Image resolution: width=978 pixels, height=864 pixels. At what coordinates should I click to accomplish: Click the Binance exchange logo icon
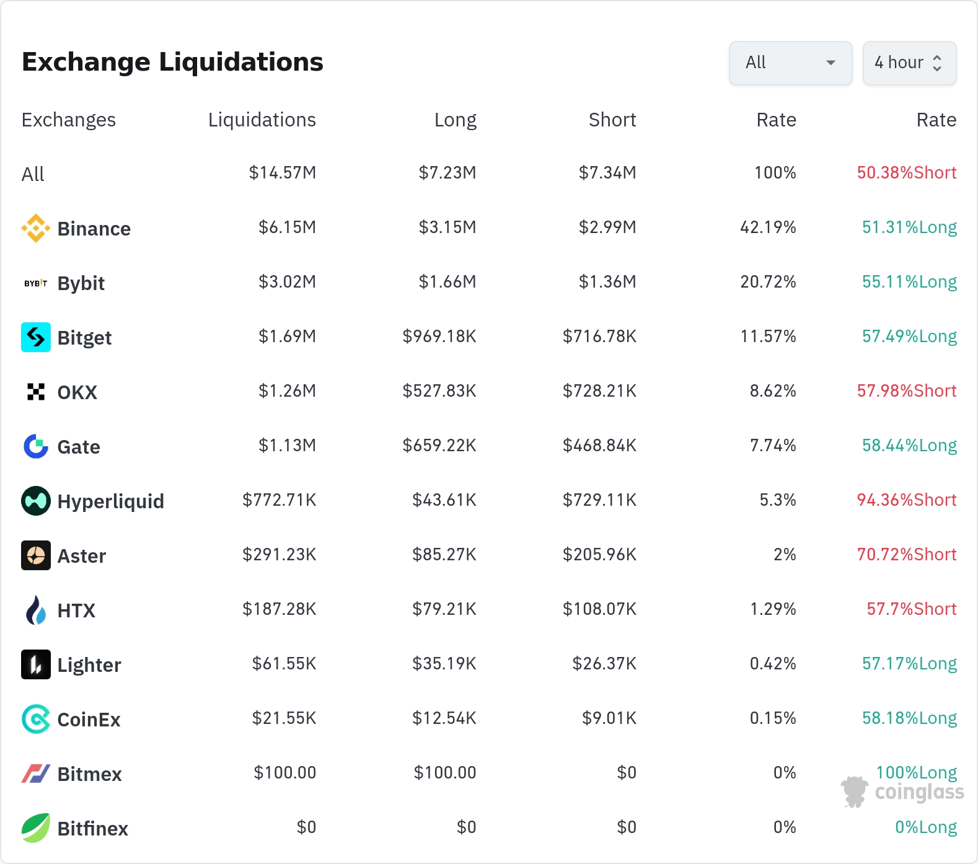click(x=36, y=228)
